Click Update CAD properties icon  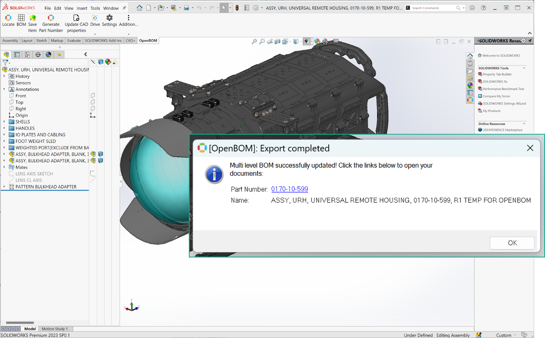[76, 18]
